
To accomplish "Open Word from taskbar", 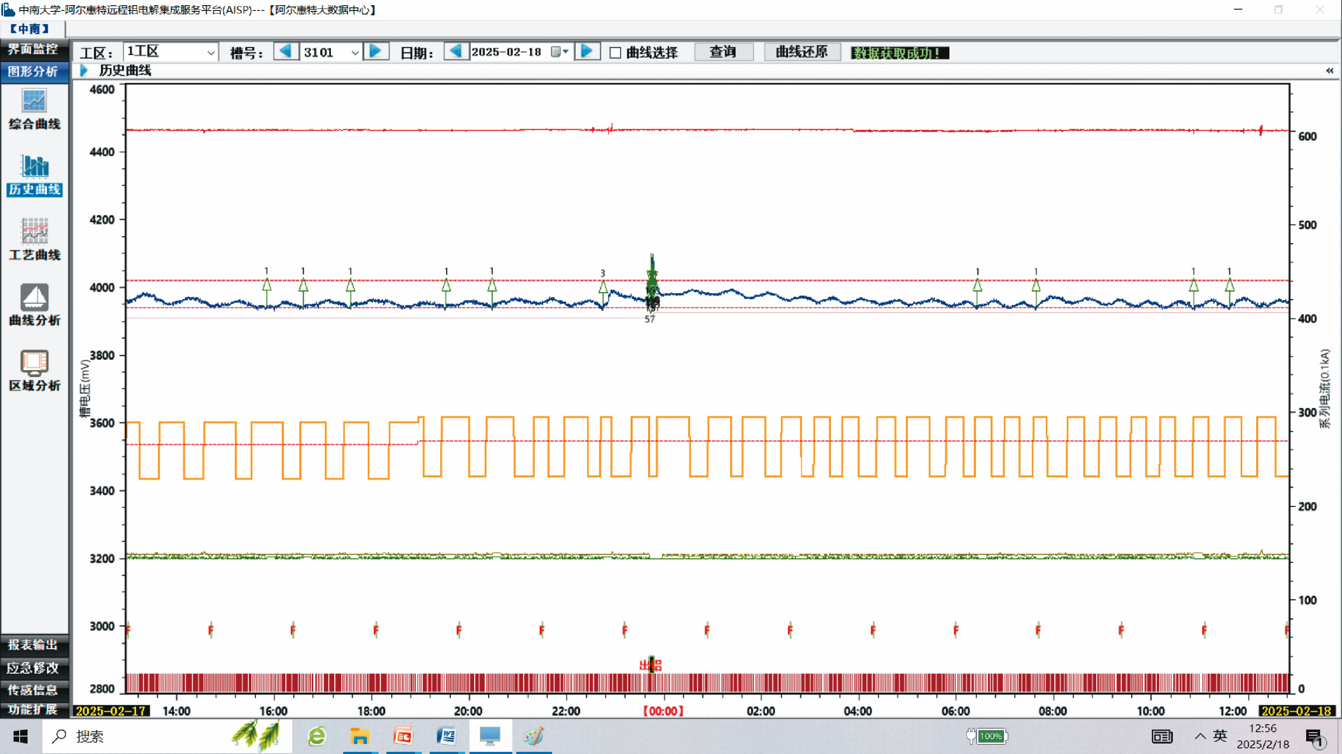I will (x=446, y=736).
